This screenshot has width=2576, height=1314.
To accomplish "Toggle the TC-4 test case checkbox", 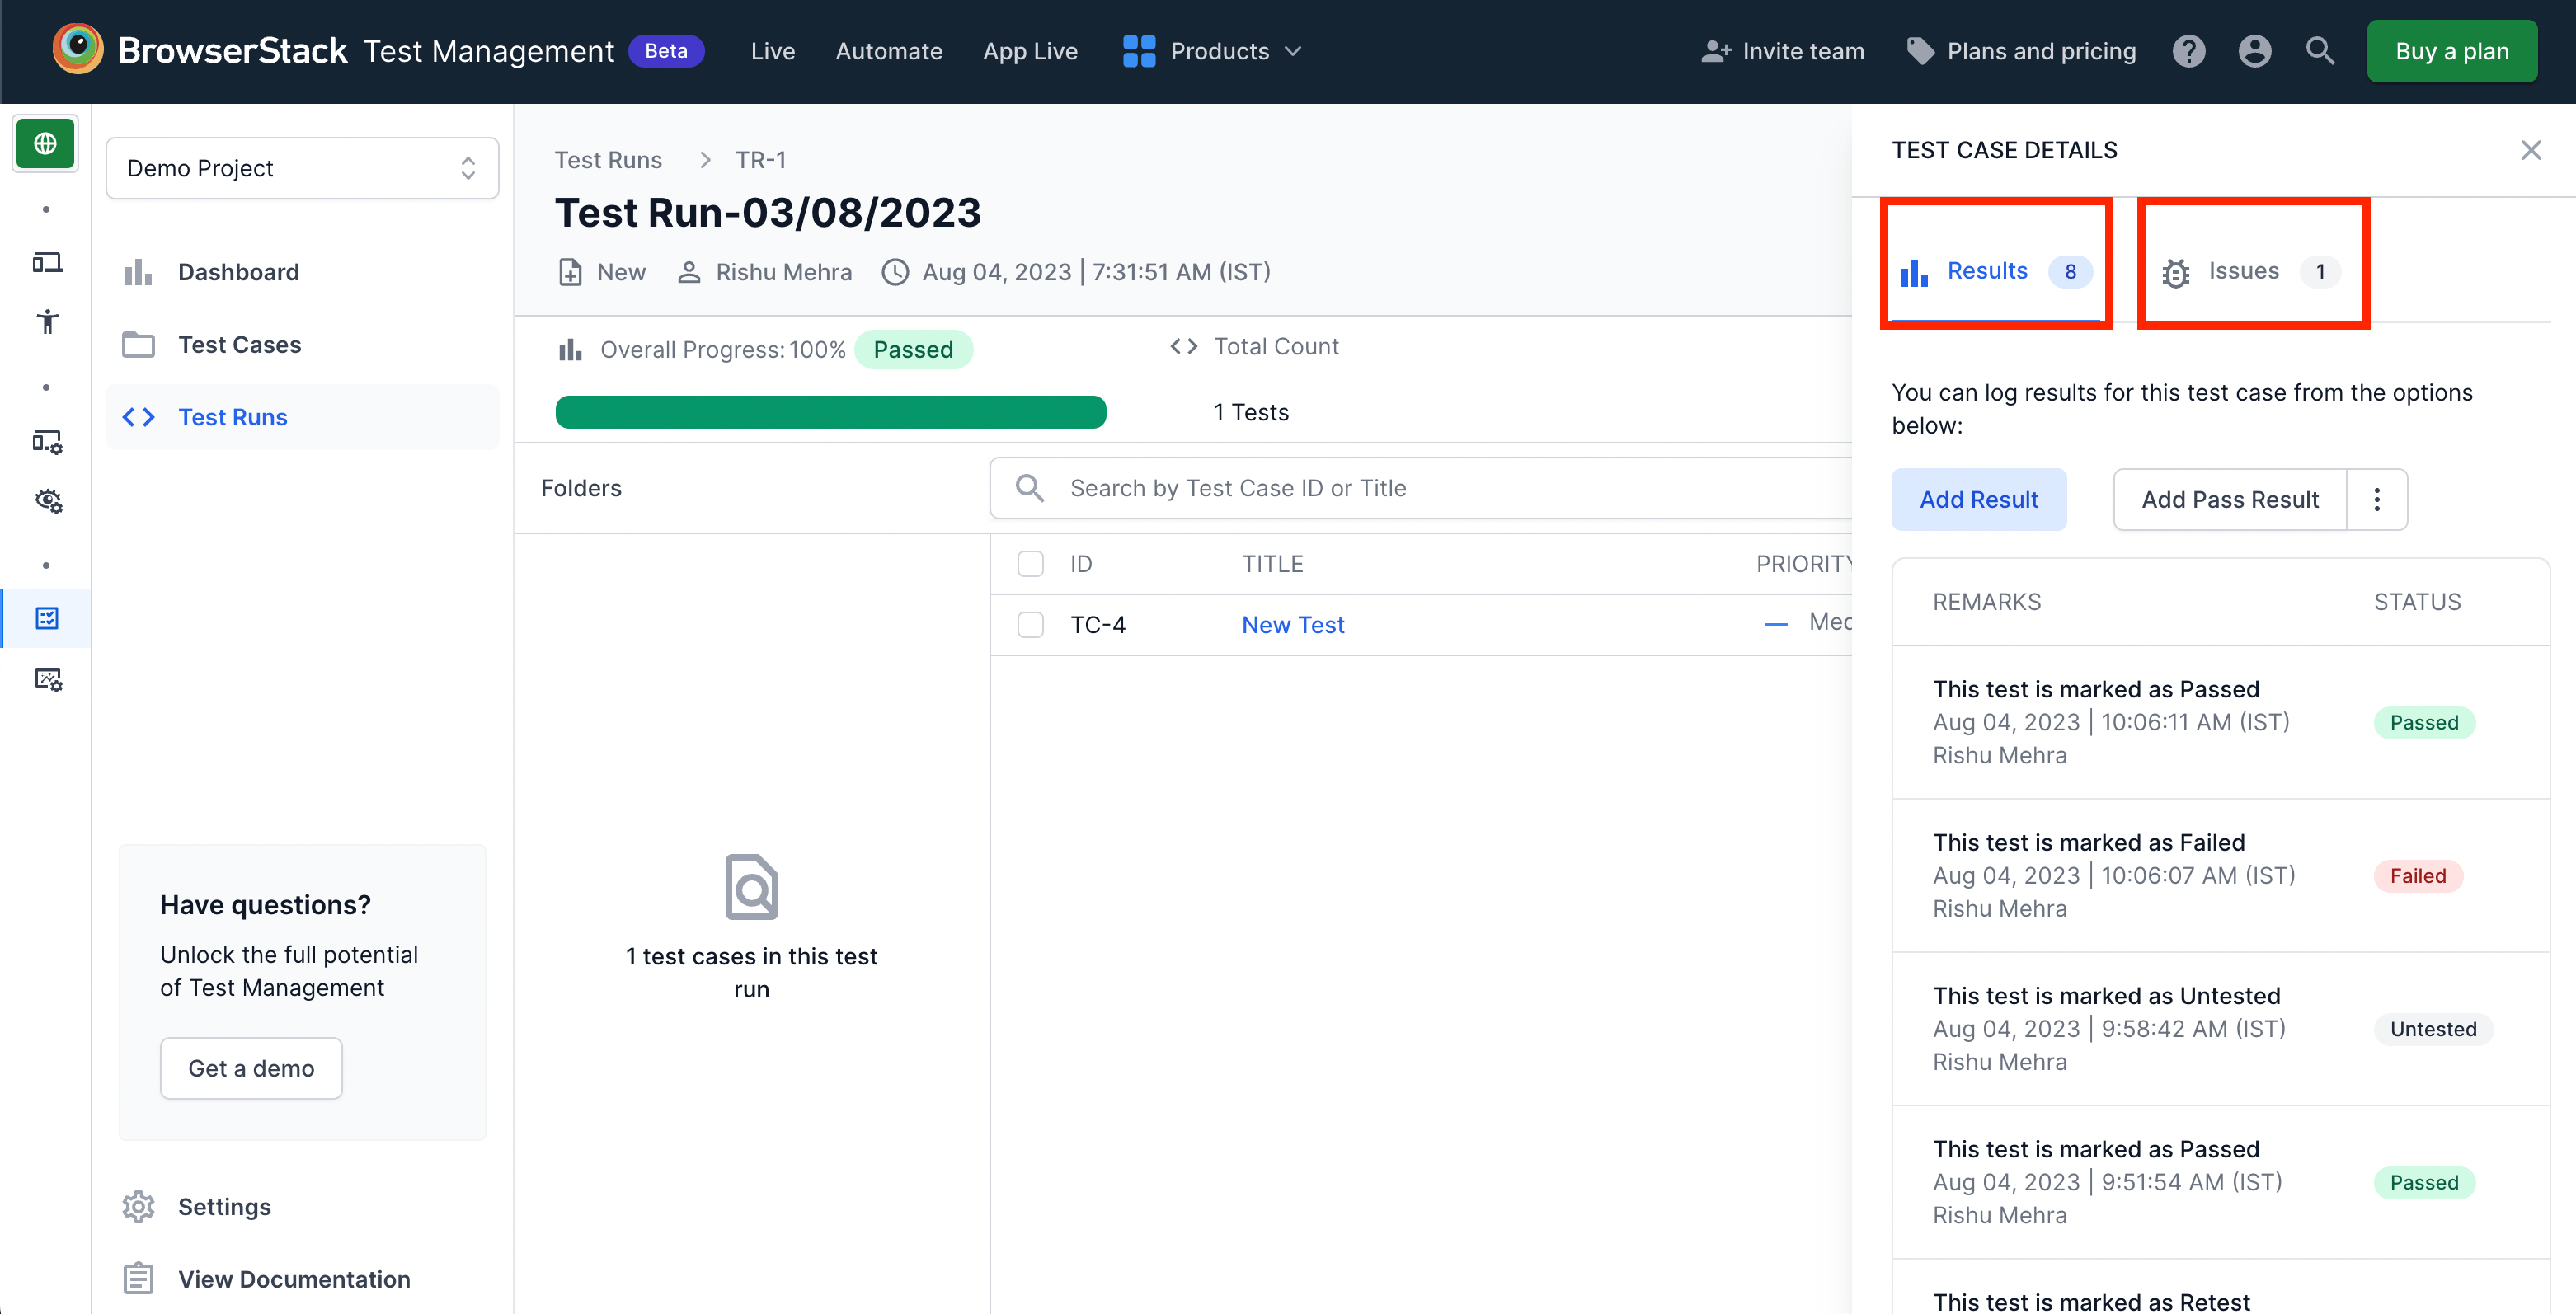I will (x=1029, y=623).
